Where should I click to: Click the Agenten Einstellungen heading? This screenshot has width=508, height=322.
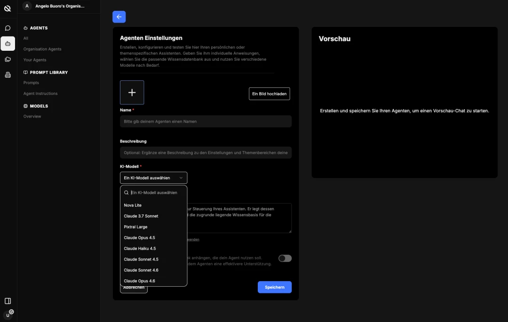tap(151, 38)
